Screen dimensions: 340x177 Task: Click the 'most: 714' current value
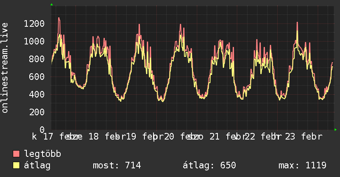coord(117,166)
